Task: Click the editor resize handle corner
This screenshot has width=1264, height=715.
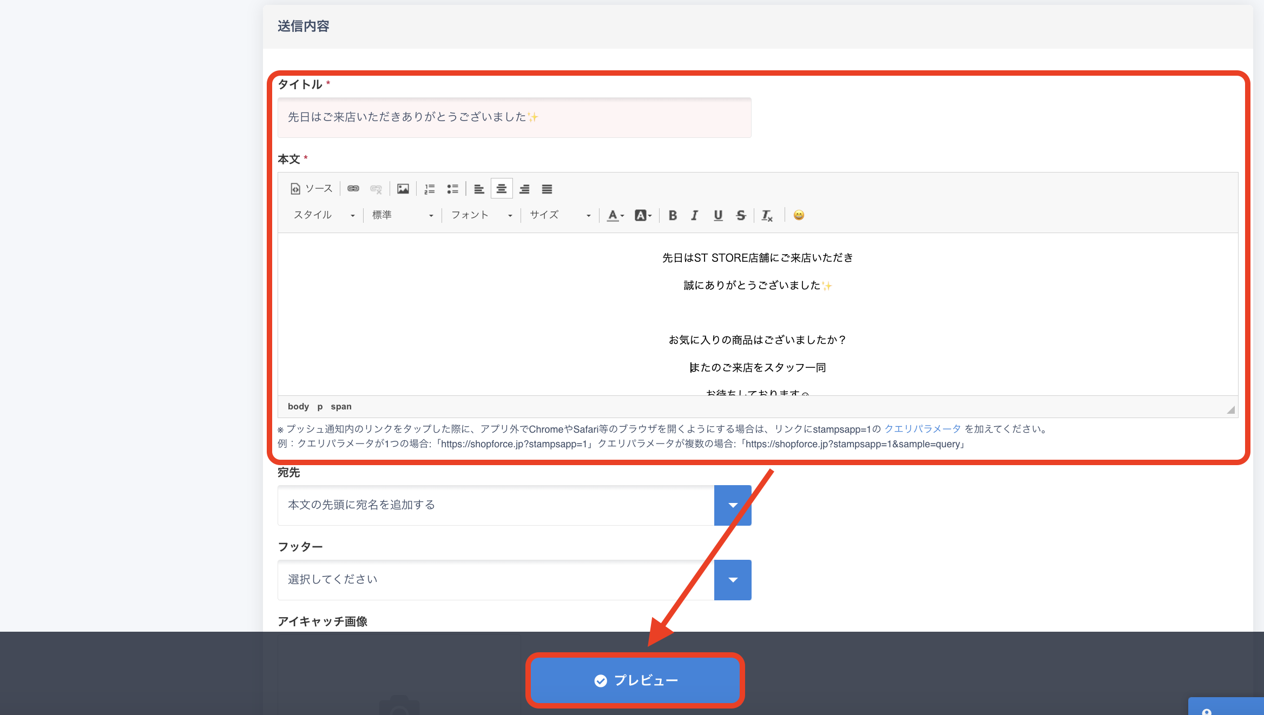Action: pyautogui.click(x=1230, y=410)
